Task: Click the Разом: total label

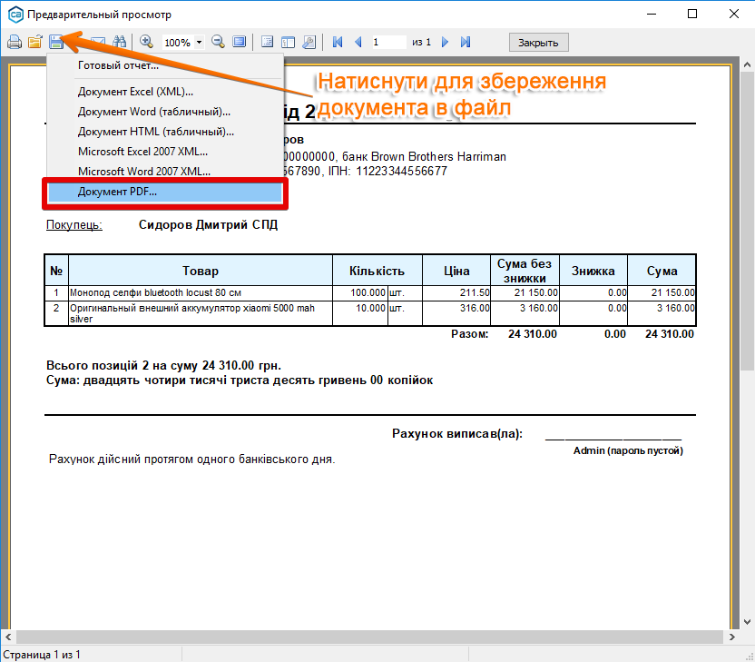Action: [x=469, y=334]
